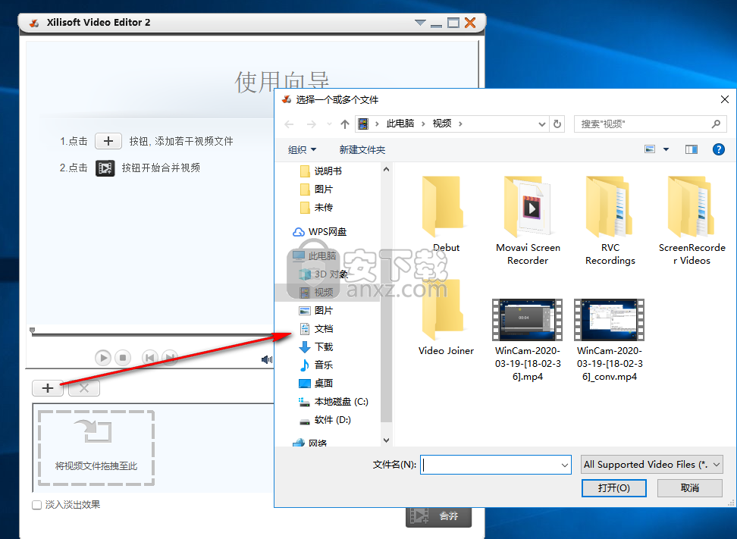Select 下载 in navigation pane
737x539 pixels.
[316, 346]
